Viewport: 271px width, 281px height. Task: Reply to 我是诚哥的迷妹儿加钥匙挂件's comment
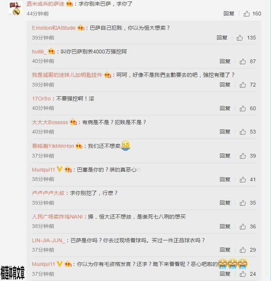[x=225, y=85]
